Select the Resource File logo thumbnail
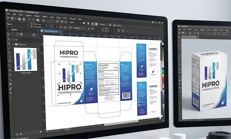 [25, 59]
